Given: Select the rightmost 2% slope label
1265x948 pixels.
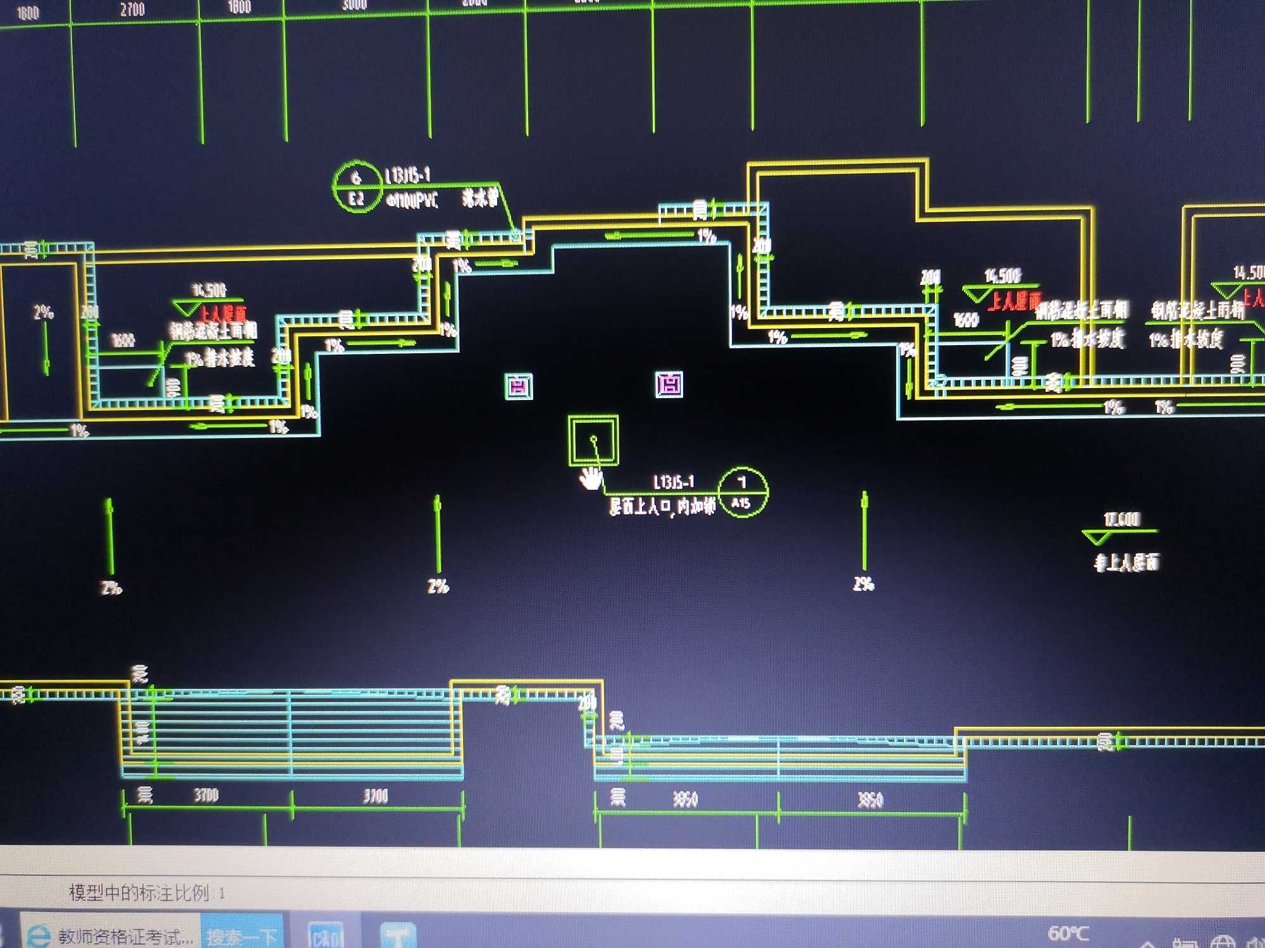Looking at the screenshot, I should [863, 584].
